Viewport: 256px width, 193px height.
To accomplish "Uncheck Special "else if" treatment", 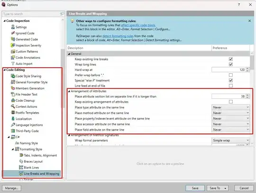I will tap(231, 80).
